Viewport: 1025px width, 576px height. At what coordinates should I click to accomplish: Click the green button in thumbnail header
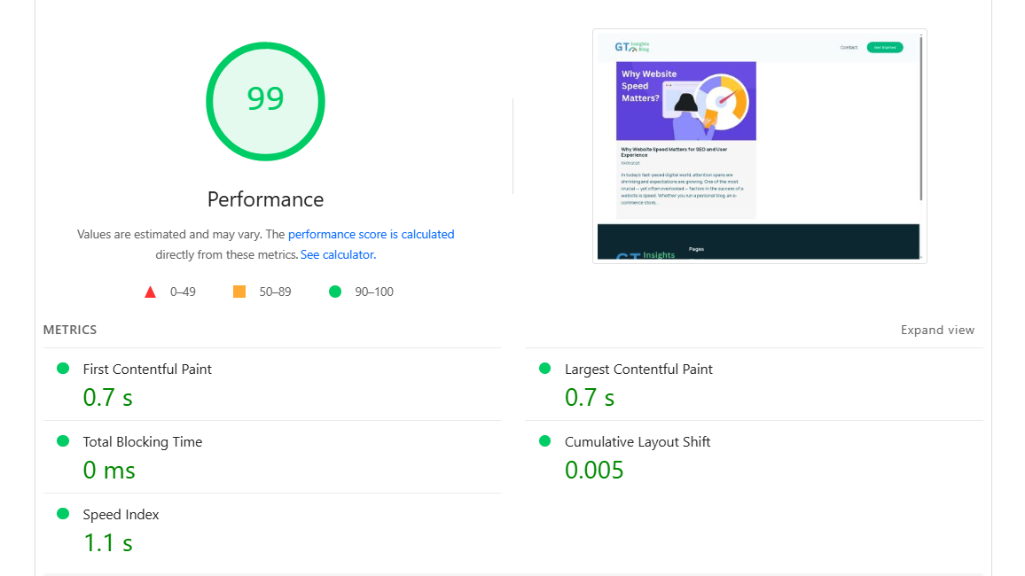click(x=885, y=47)
